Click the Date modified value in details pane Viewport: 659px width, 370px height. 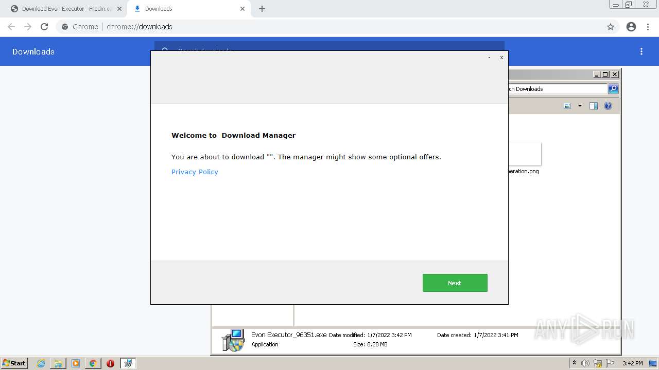(389, 335)
